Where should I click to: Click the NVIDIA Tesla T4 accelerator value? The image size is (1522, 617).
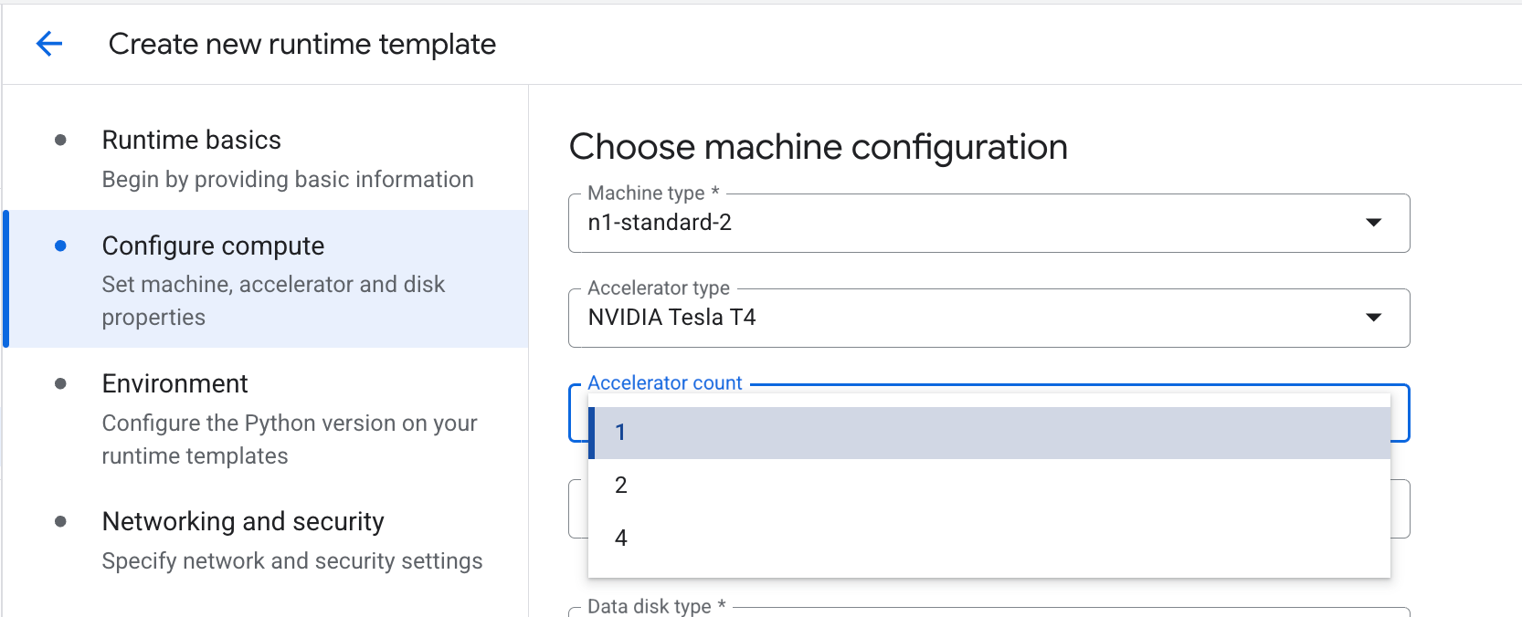(x=671, y=318)
